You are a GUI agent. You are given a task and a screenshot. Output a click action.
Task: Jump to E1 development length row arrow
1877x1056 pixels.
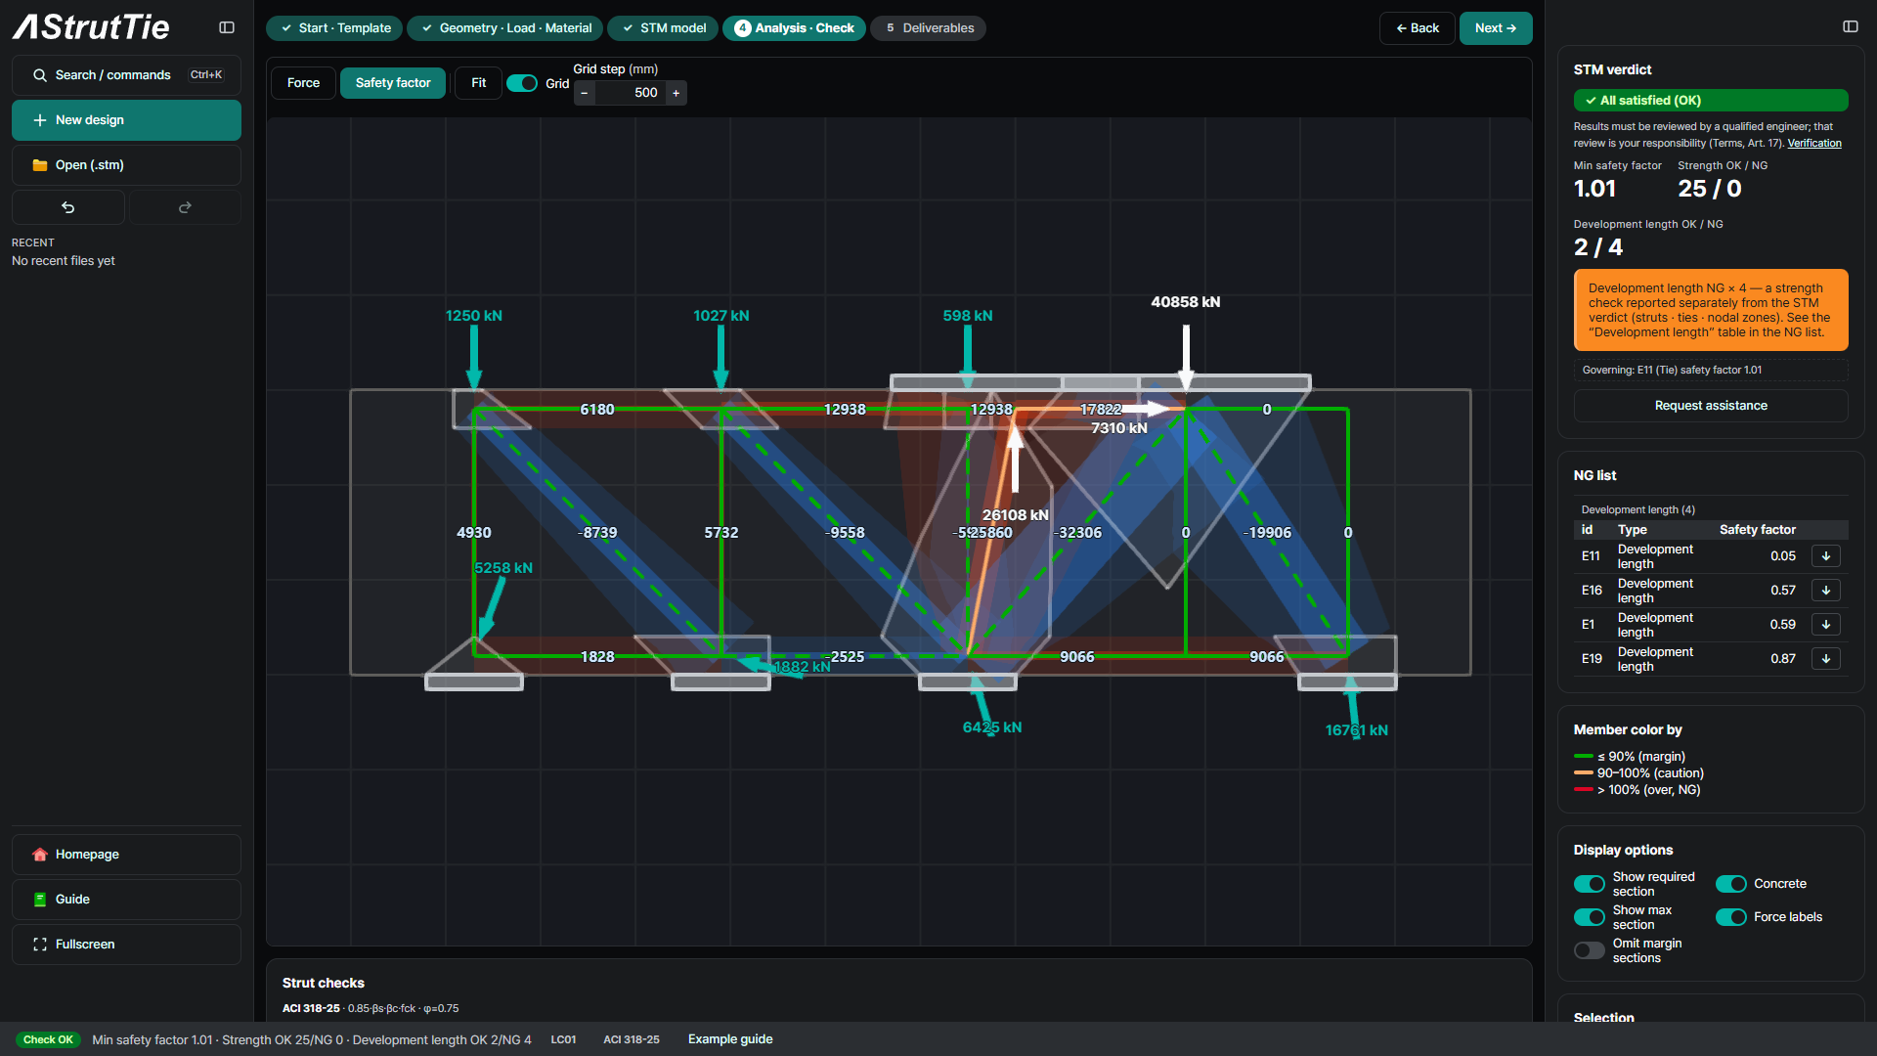1825,625
